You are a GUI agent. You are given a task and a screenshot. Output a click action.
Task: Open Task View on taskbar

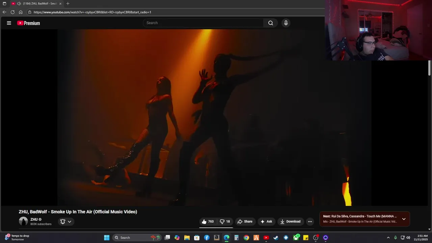(x=167, y=238)
